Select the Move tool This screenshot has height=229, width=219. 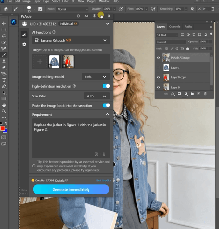click(4, 24)
